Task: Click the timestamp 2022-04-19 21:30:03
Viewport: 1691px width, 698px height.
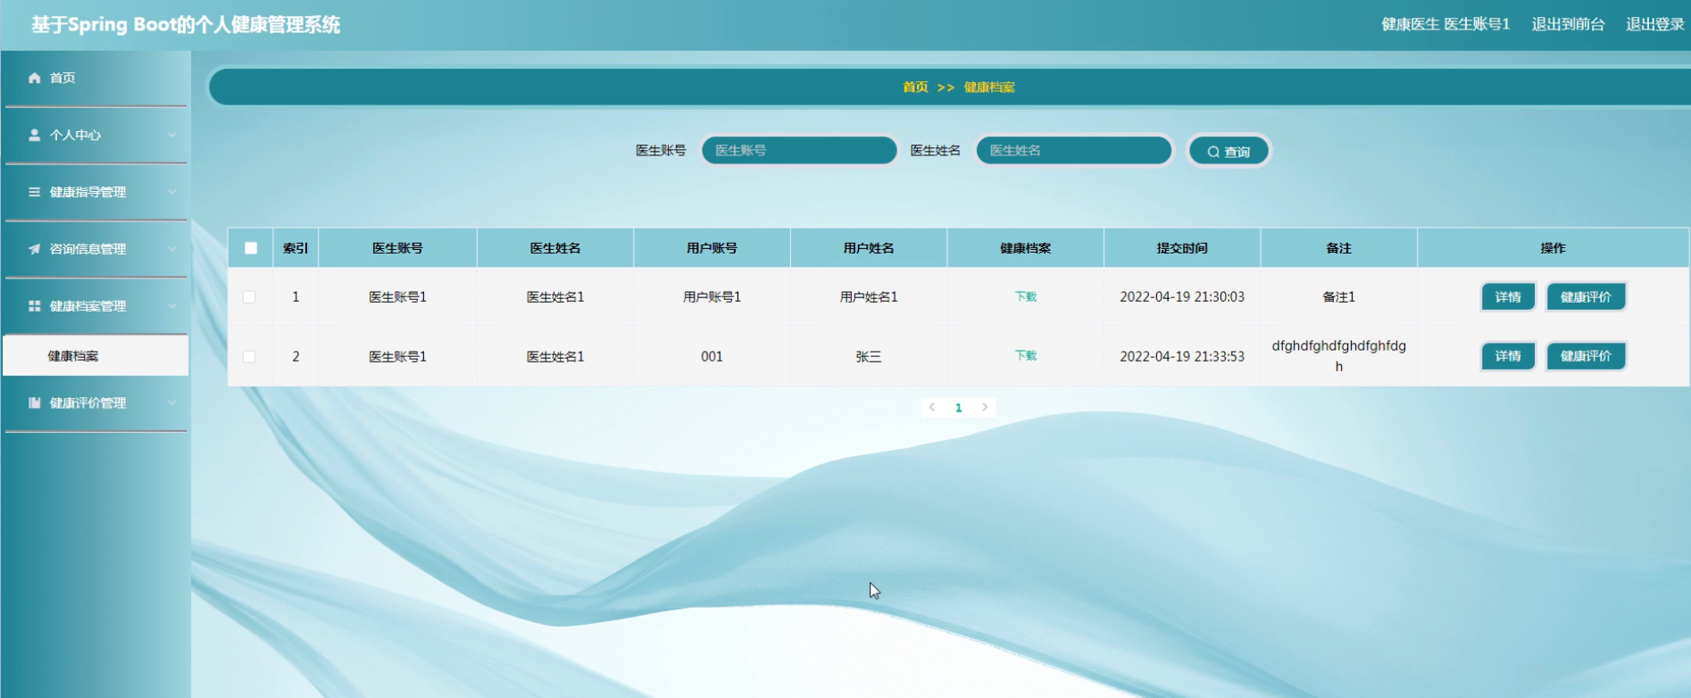Action: 1182,296
